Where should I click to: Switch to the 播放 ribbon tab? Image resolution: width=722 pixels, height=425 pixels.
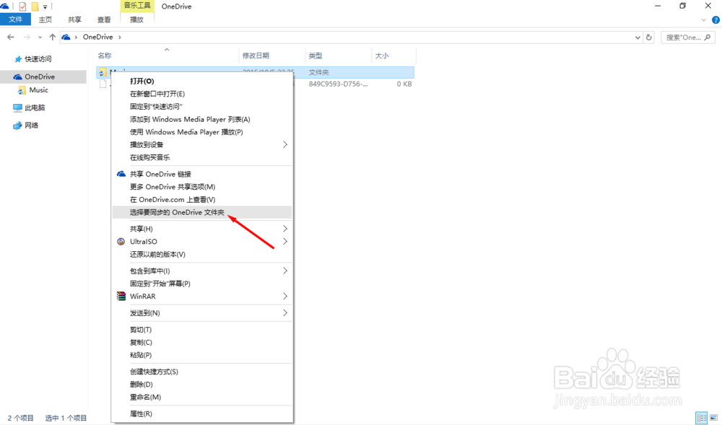click(136, 19)
